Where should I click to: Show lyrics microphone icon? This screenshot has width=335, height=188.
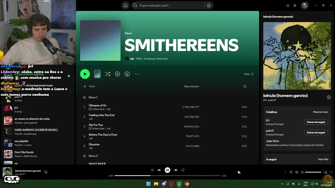[x=285, y=172]
